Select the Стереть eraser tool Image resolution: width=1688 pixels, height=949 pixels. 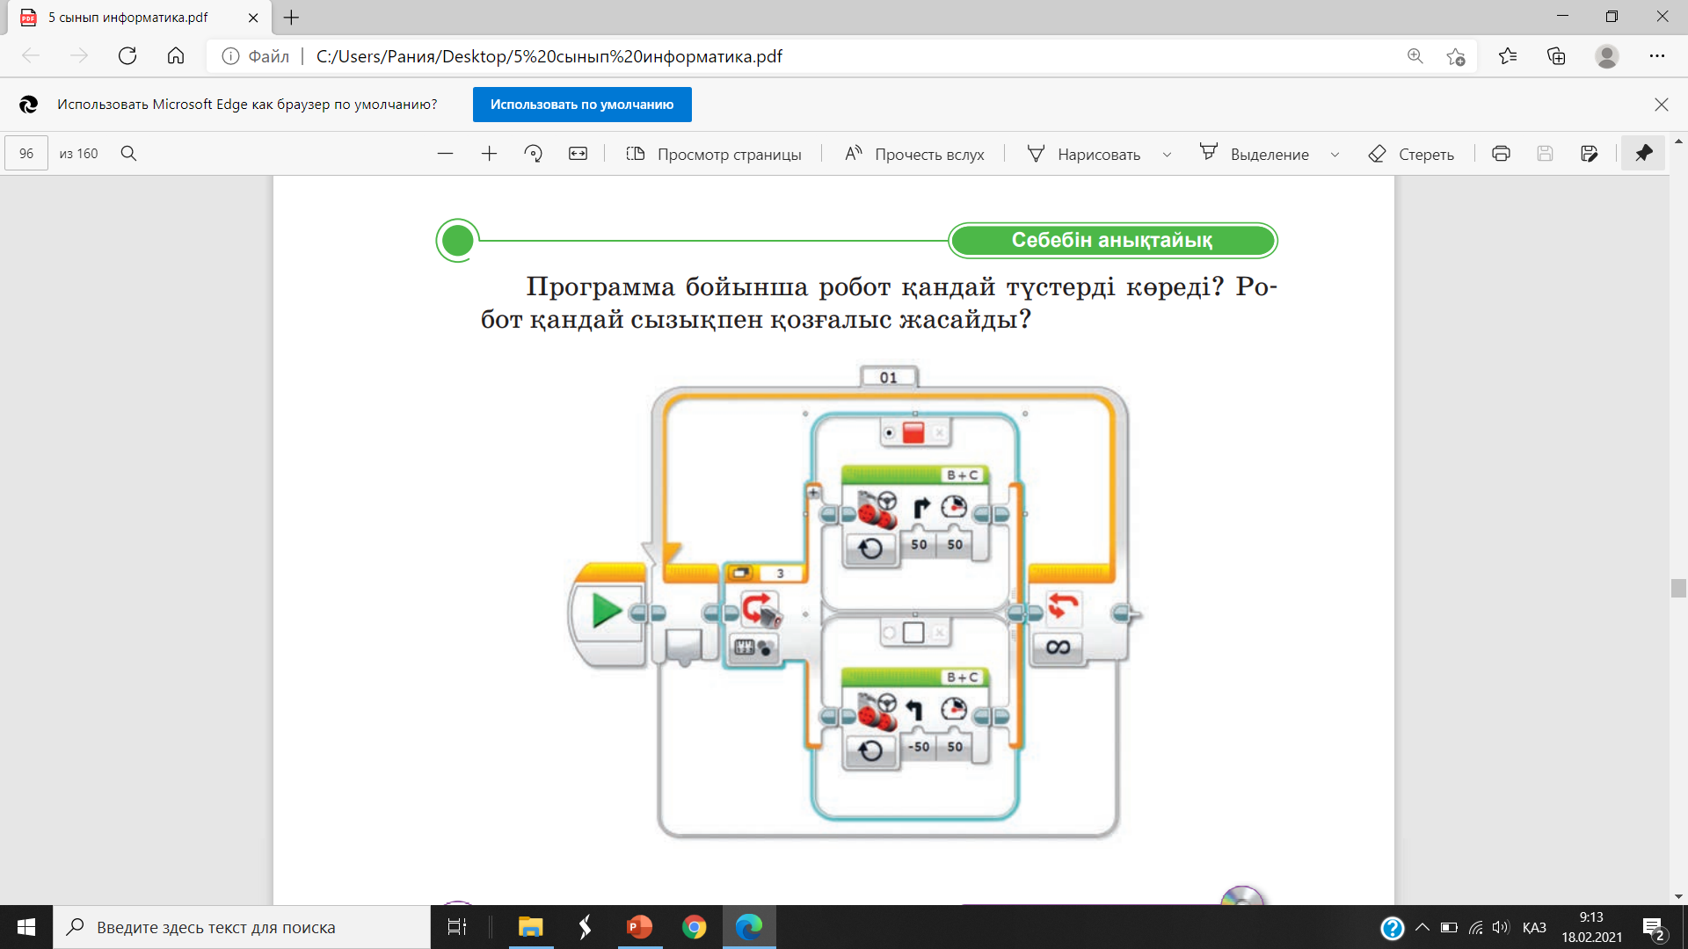click(x=1411, y=154)
